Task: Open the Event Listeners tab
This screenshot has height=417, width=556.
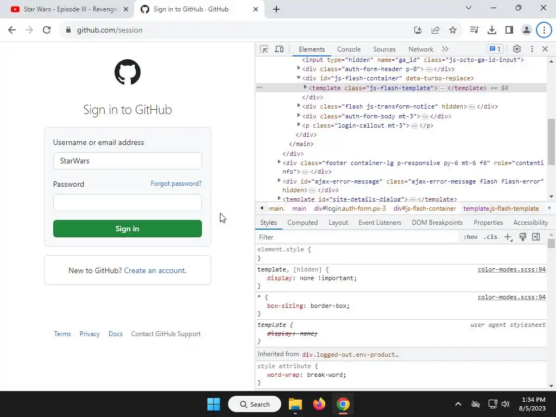Action: tap(380, 223)
